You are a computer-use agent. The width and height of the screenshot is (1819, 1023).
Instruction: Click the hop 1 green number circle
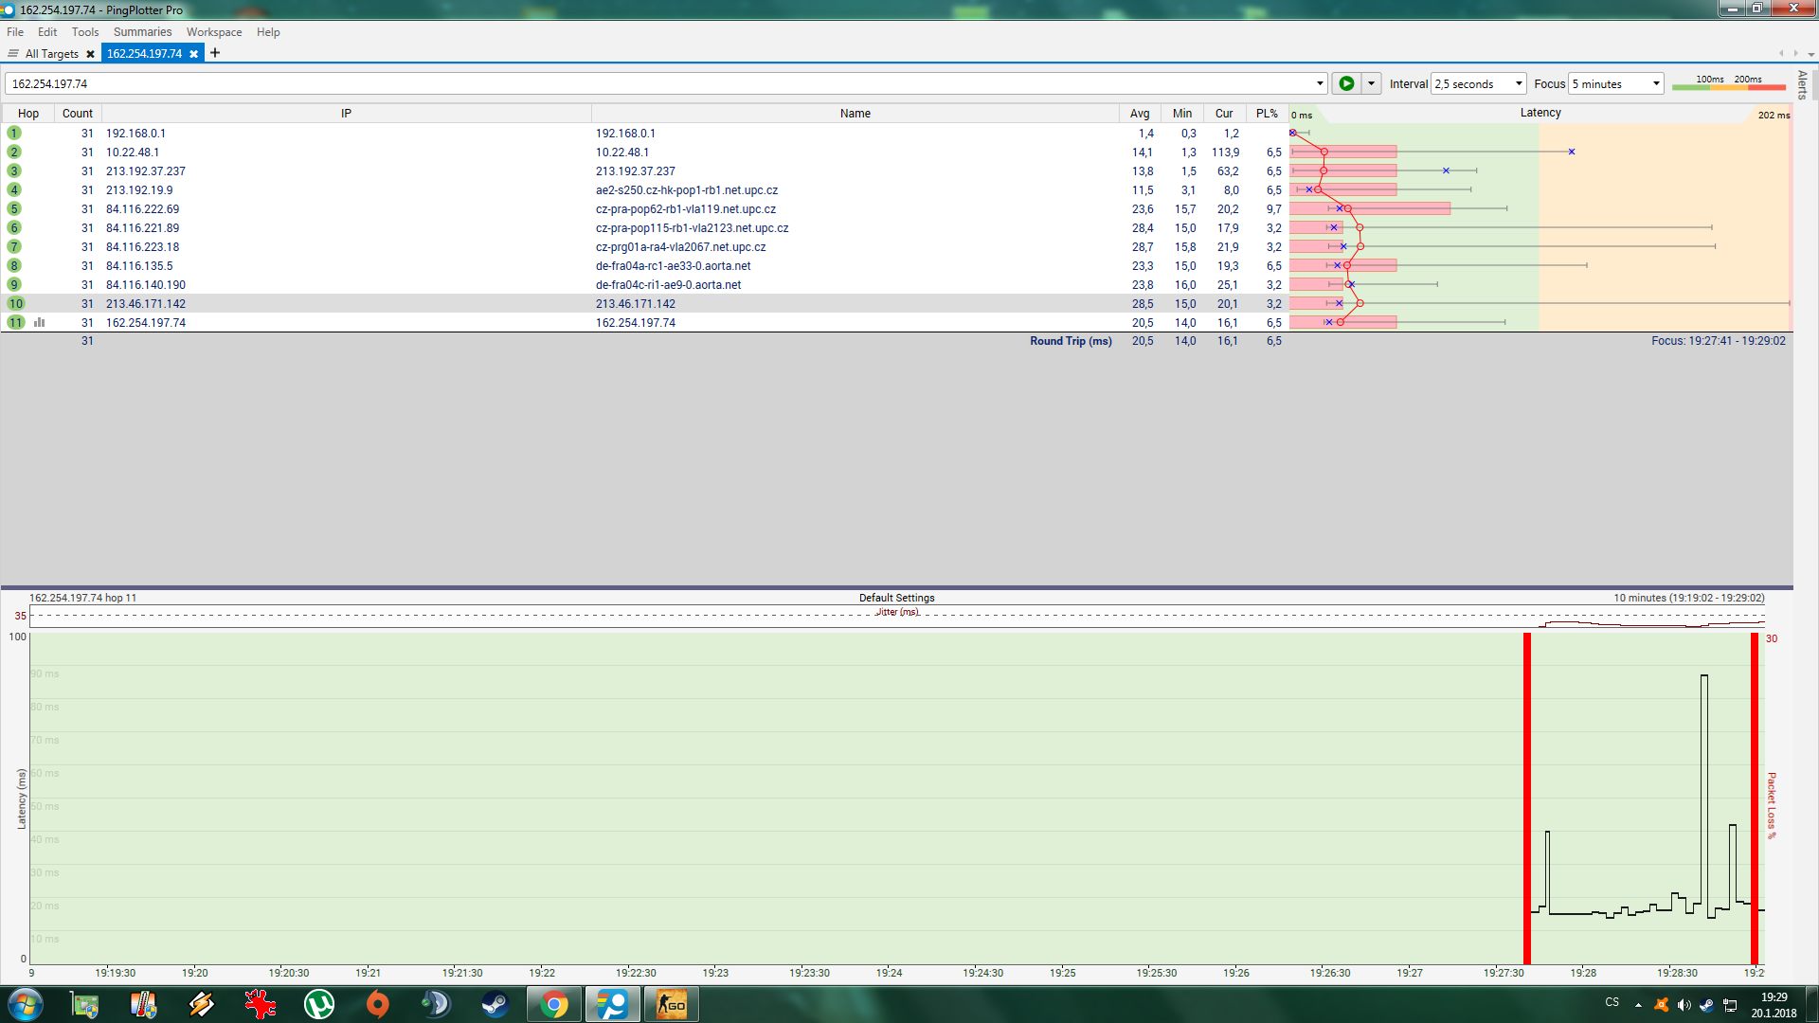[x=14, y=133]
